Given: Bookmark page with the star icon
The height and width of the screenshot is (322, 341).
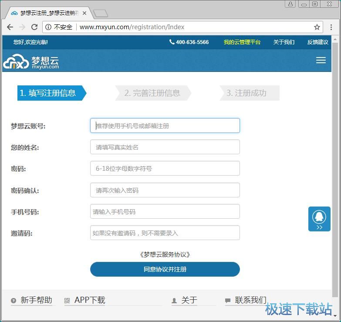Looking at the screenshot, I should pyautogui.click(x=317, y=27).
